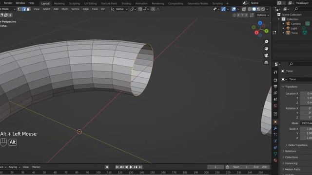The image size is (312, 175).
Task: Enable edge select mode
Action: (24, 9)
